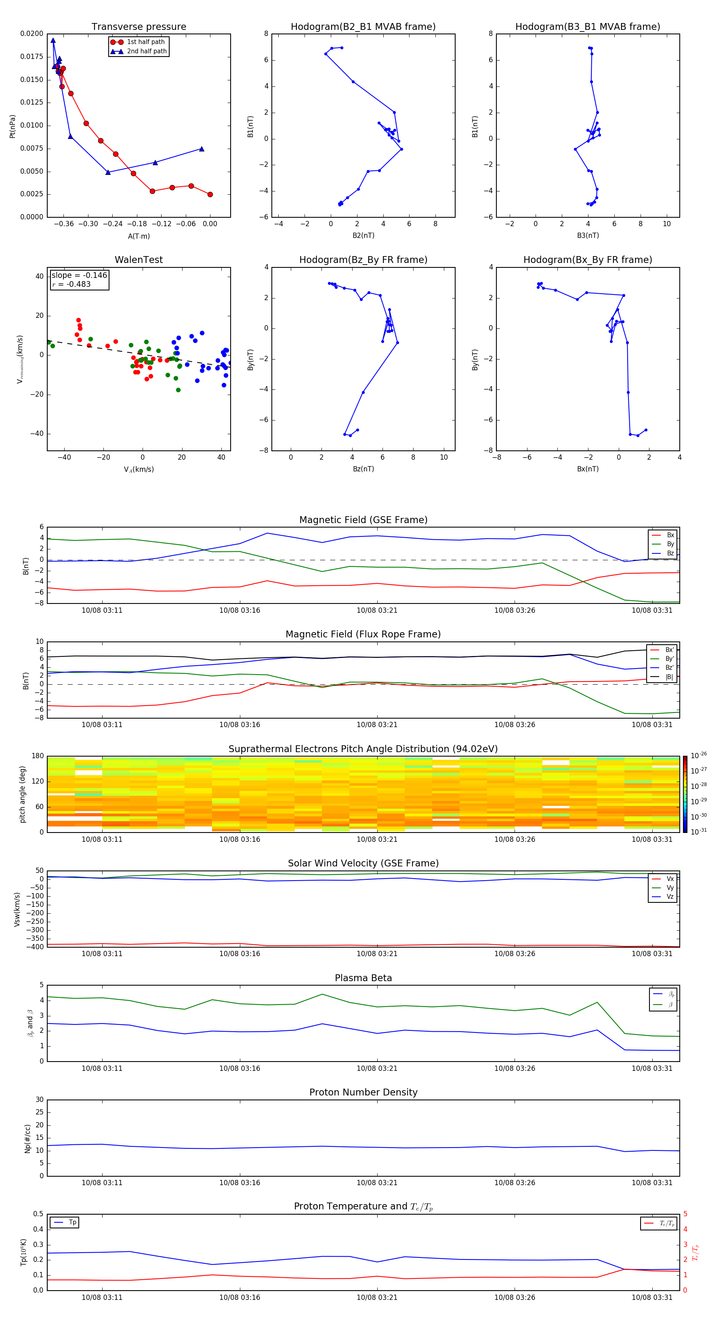Click the topmost blue triangle in Transverse pressure

click(53, 40)
